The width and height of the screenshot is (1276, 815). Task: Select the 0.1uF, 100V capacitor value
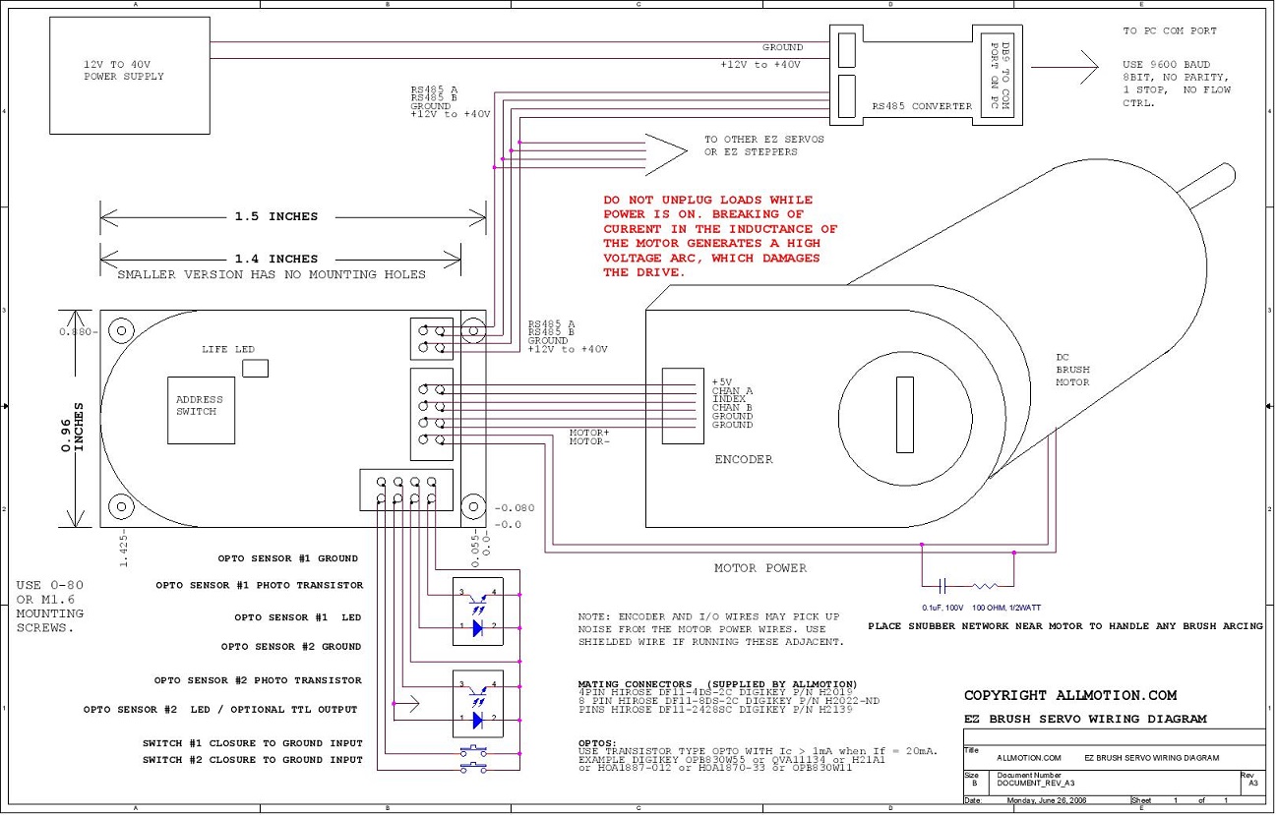pyautogui.click(x=942, y=609)
